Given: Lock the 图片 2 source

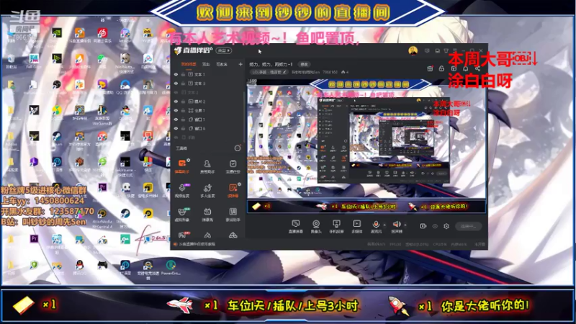Looking at the screenshot, I should click(x=183, y=102).
